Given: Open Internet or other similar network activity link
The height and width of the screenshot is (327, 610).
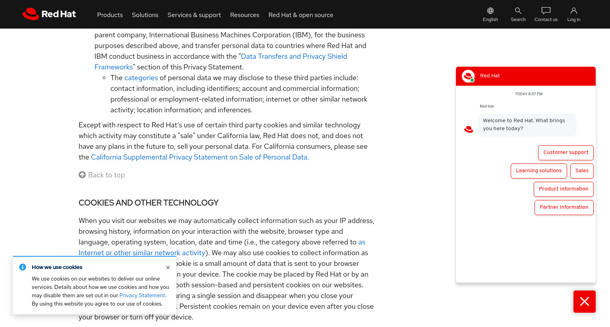Looking at the screenshot, I should [142, 253].
